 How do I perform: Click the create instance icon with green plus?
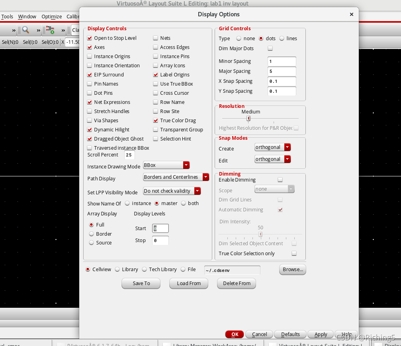(x=50, y=30)
